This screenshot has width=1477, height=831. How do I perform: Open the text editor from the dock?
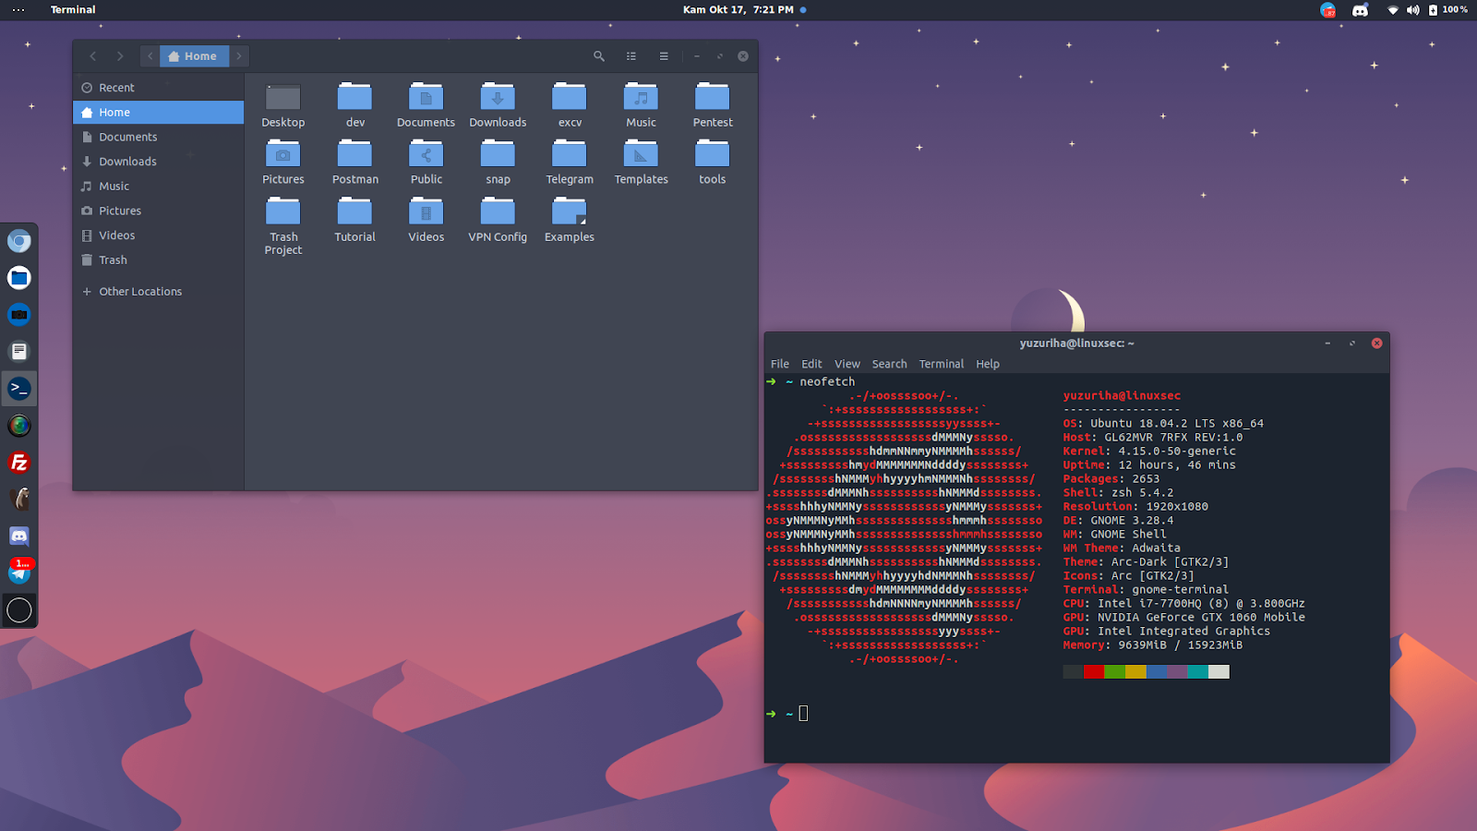[x=19, y=352]
